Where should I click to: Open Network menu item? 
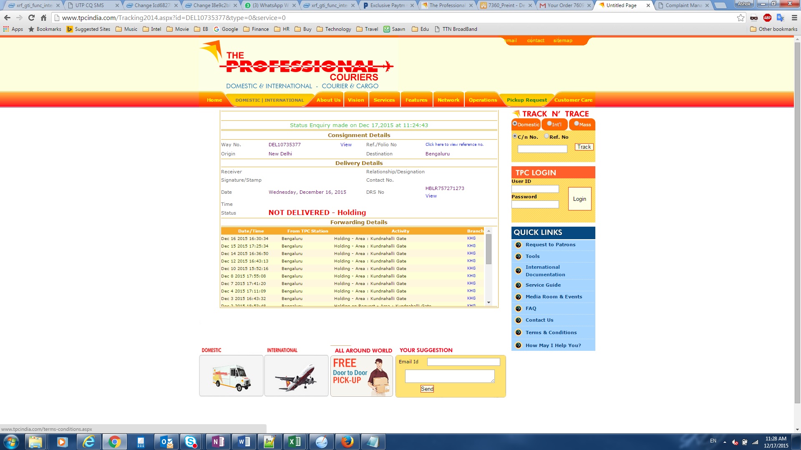click(448, 100)
